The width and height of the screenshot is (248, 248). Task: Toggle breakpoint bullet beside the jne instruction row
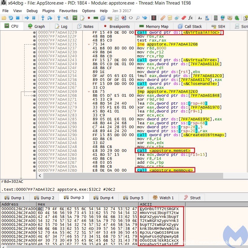(34, 44)
